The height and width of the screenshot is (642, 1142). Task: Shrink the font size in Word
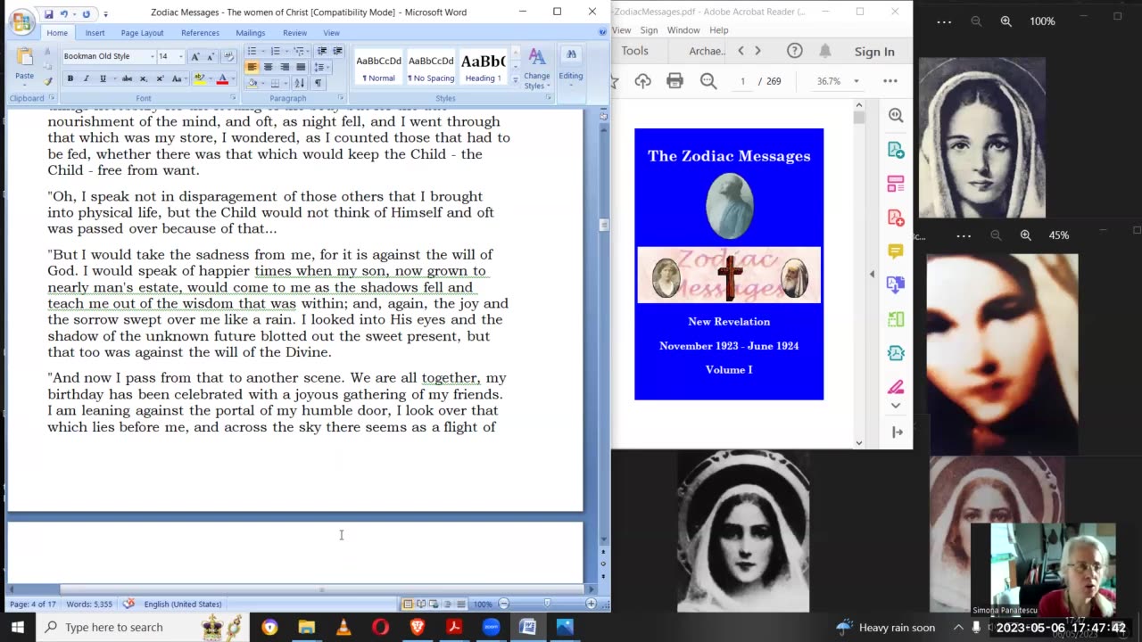click(210, 56)
